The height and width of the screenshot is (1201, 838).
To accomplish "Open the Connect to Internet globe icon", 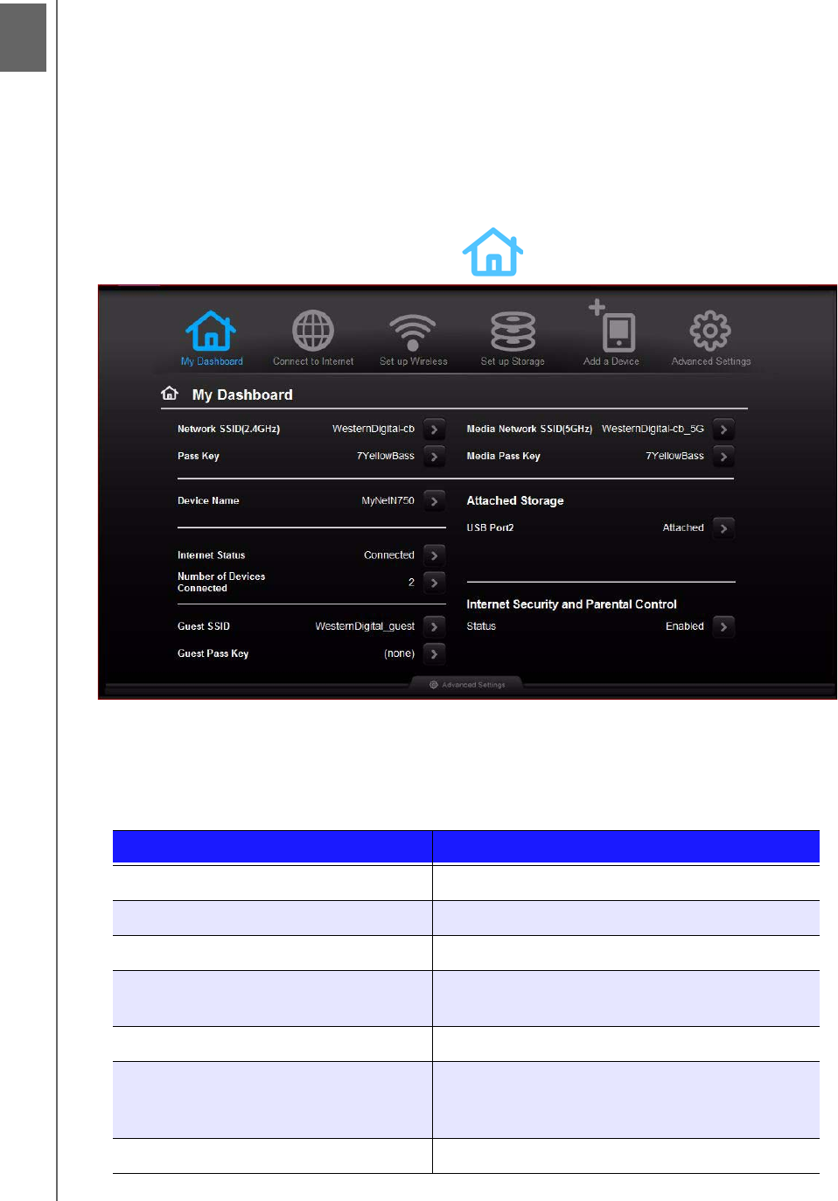I will click(x=313, y=331).
